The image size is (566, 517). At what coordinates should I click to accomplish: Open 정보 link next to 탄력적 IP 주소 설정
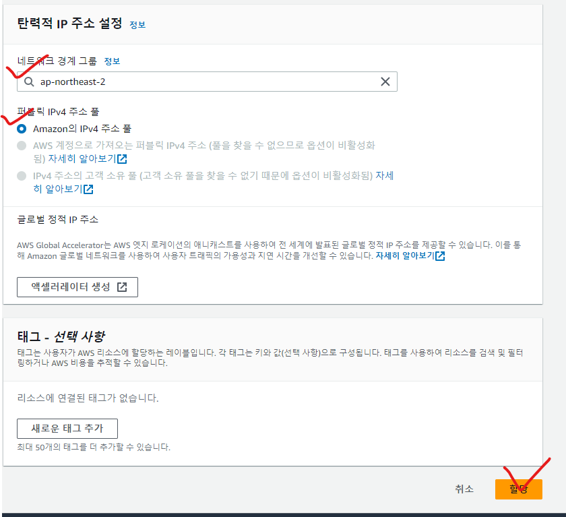(x=137, y=25)
